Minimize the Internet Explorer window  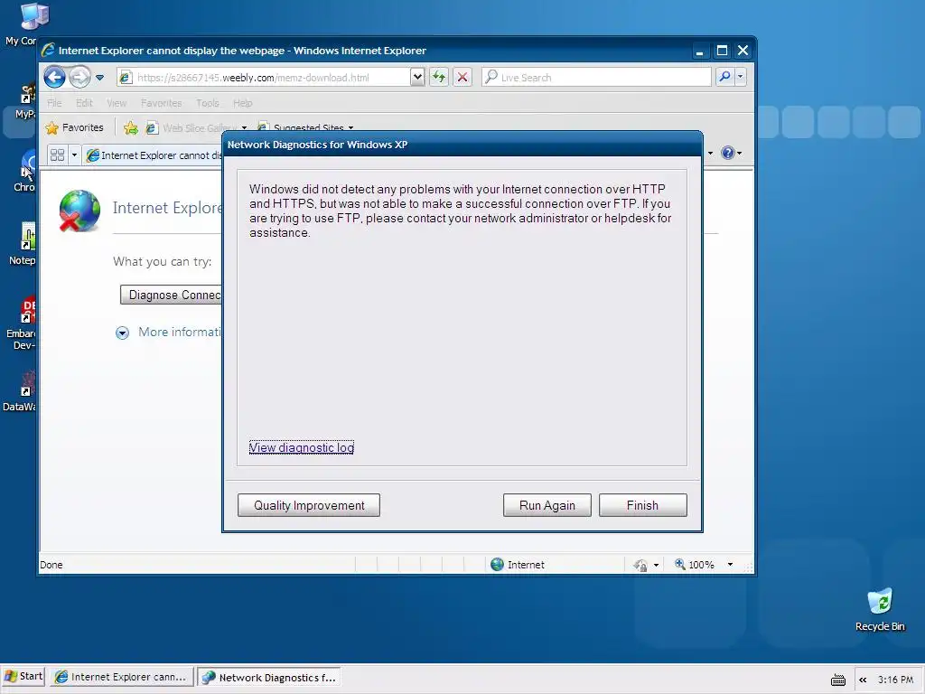[x=700, y=51]
